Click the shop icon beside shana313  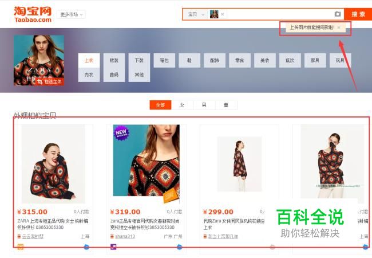click(x=112, y=236)
